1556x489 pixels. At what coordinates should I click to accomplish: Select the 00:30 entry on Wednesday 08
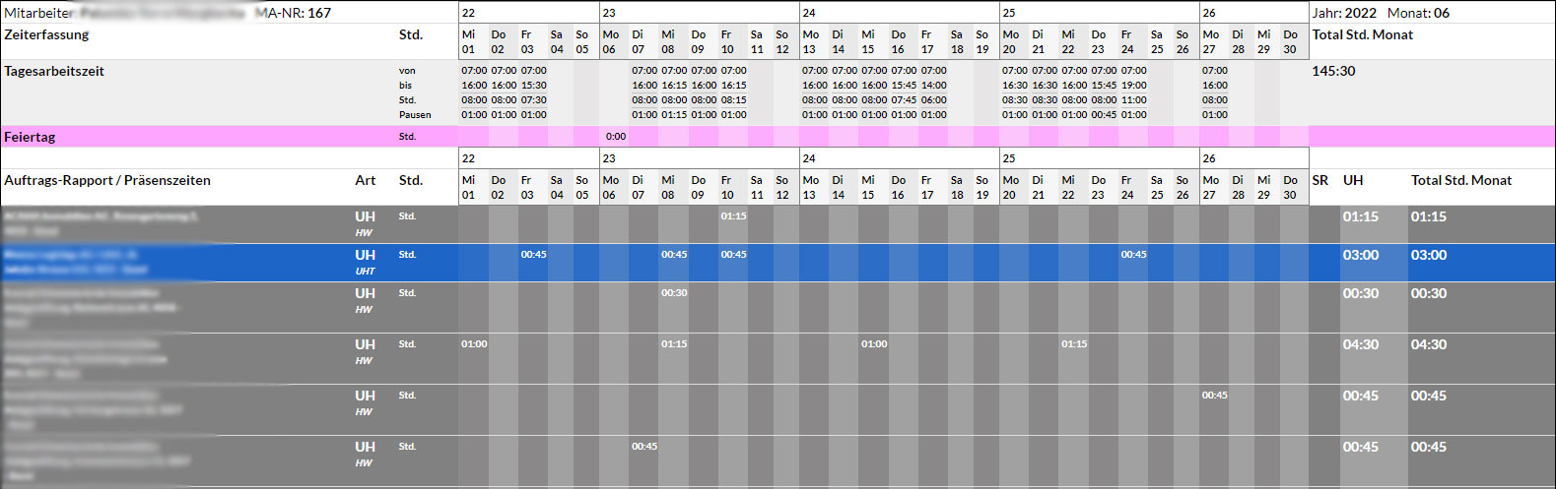674,293
